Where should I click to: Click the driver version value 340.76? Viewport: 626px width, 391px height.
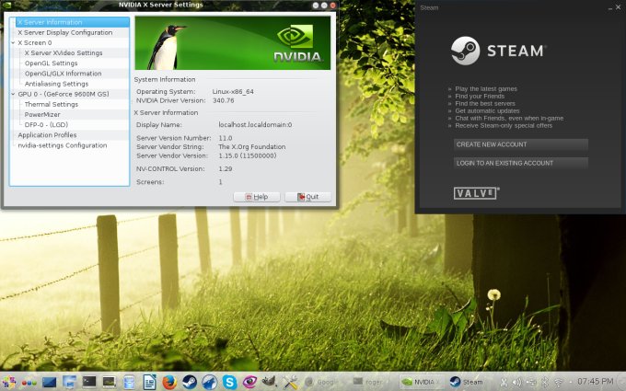pos(224,100)
